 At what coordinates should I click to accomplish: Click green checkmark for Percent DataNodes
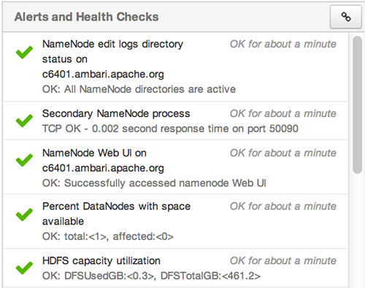24,214
